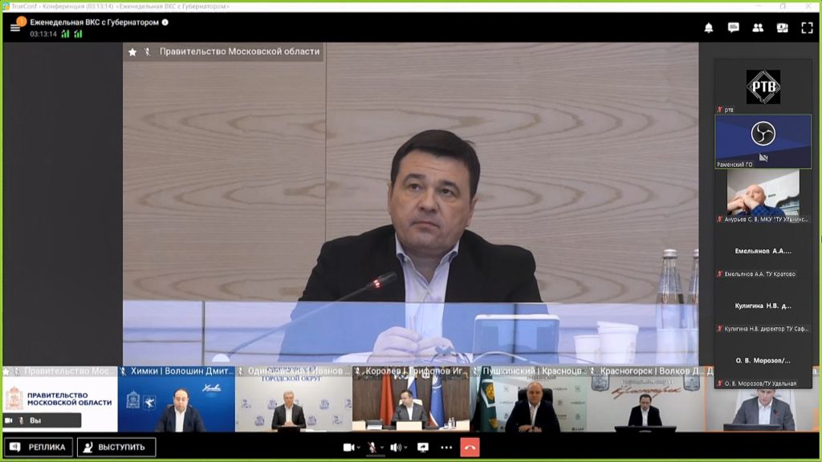Screen dimensions: 822x462
Task: Click the conference title Еженедельная ВКС с Губернатором
Action: [x=95, y=22]
